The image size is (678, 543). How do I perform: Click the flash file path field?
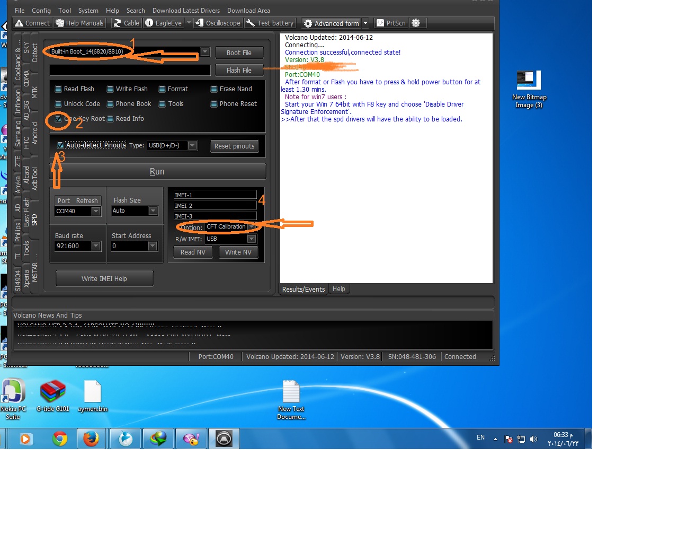point(130,70)
